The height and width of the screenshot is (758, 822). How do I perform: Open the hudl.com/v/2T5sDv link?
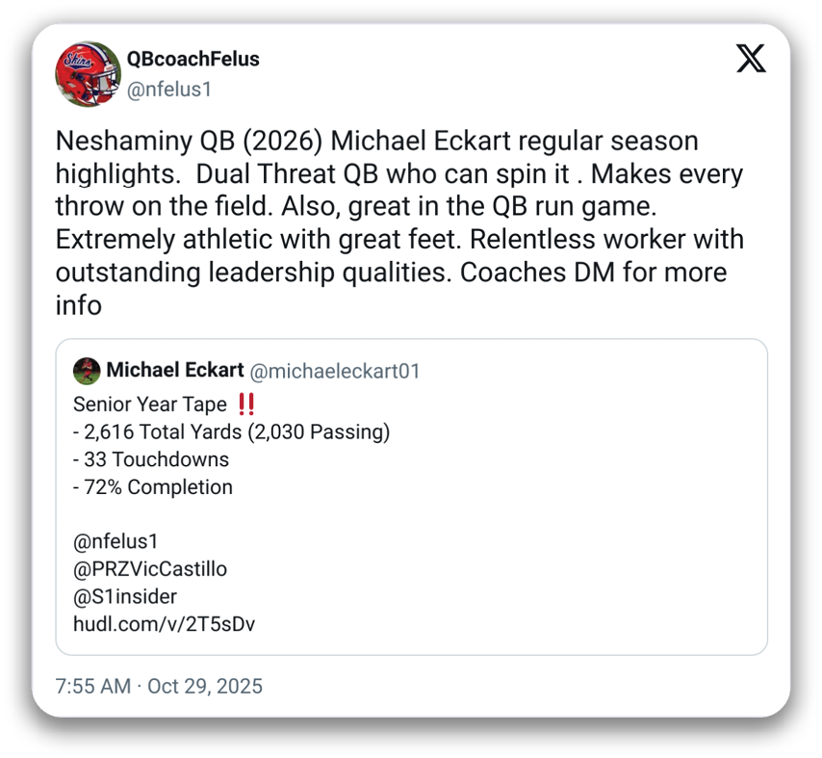[x=164, y=623]
